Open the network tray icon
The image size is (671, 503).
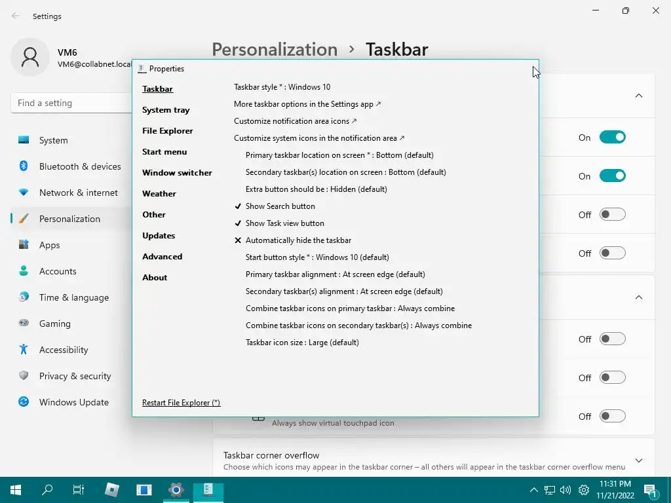click(550, 490)
